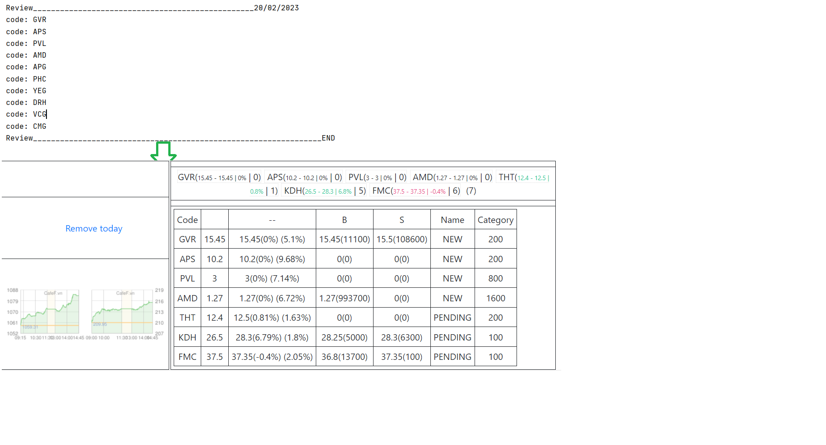Place cursor on the code: CMG line

[26, 127]
